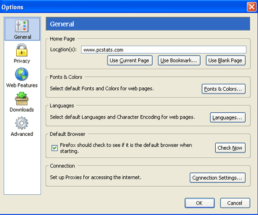The height and width of the screenshot is (215, 258).
Task: Click the 'Firefox should check to see' text
Action: point(126,148)
